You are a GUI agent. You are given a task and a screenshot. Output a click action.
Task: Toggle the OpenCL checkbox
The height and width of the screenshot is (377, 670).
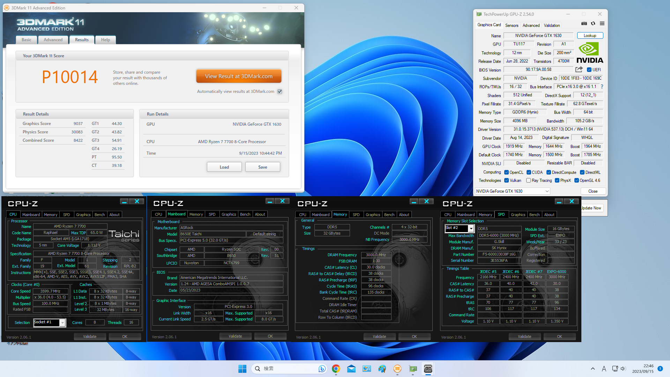click(x=506, y=172)
